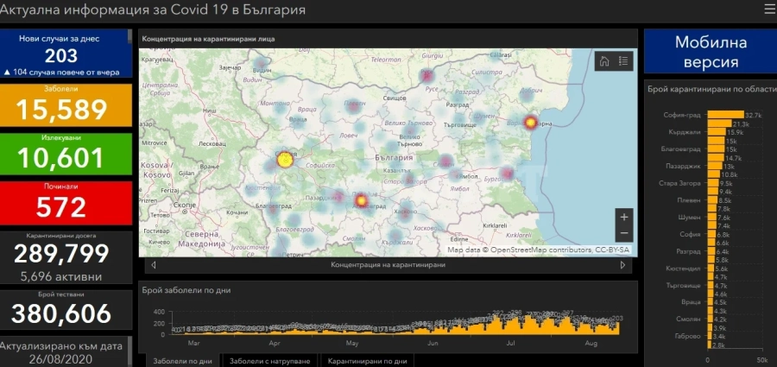Click the Кърджали 15.9k bar
Screen dimensions: 777x367
(717, 132)
